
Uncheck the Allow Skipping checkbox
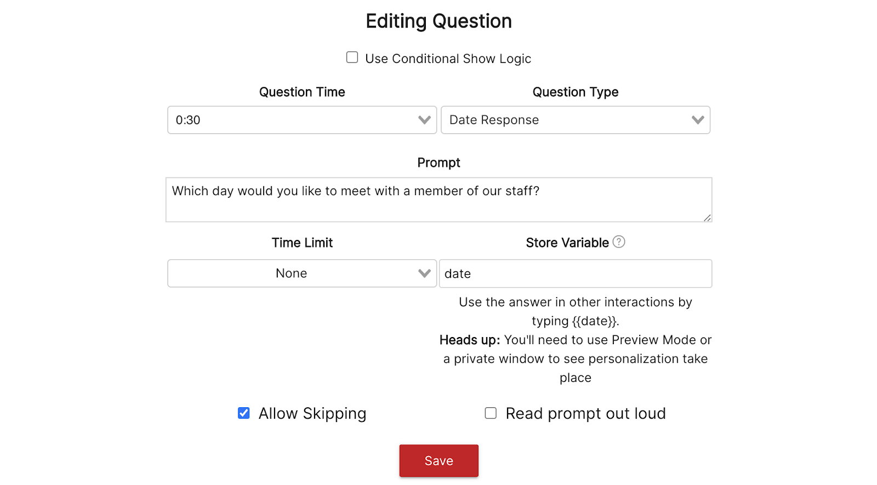[x=244, y=413]
